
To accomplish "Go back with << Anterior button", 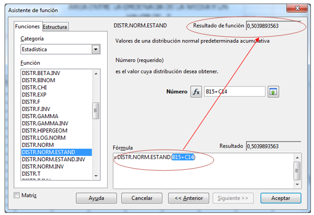I will (188, 198).
